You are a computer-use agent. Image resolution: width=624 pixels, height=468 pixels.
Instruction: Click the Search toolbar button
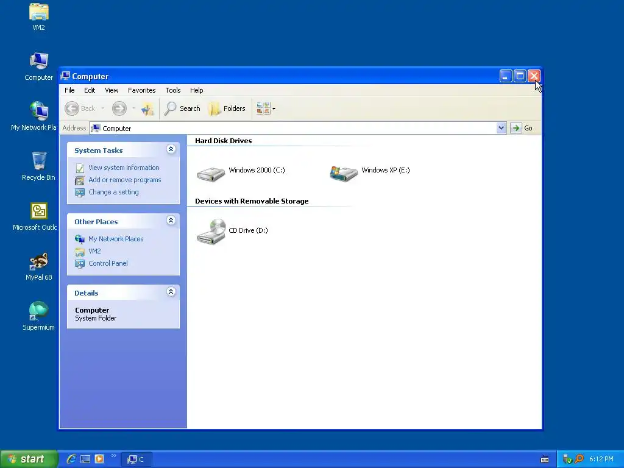pyautogui.click(x=182, y=108)
